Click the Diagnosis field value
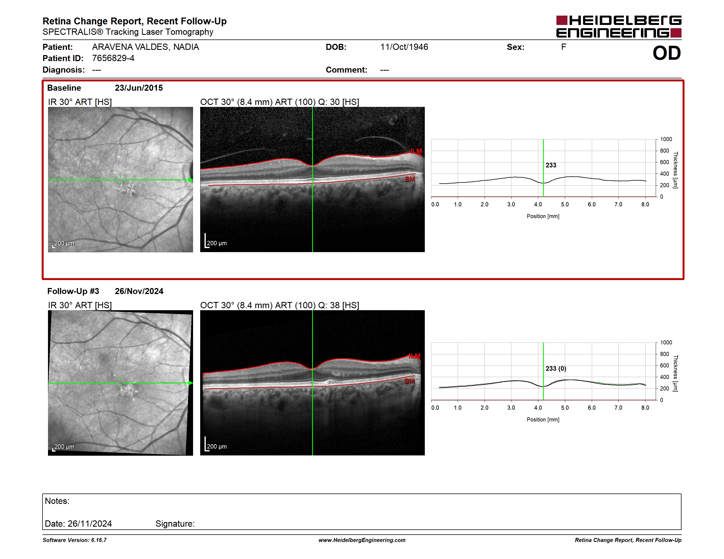 coord(97,70)
